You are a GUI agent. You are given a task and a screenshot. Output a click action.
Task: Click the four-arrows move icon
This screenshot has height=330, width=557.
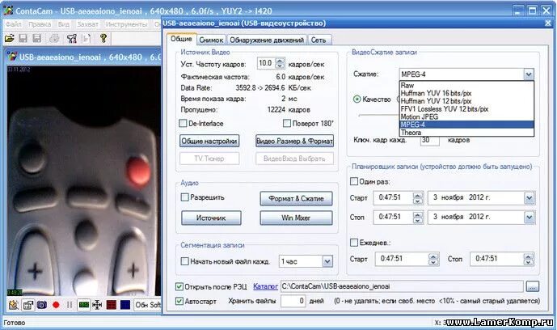click(97, 305)
